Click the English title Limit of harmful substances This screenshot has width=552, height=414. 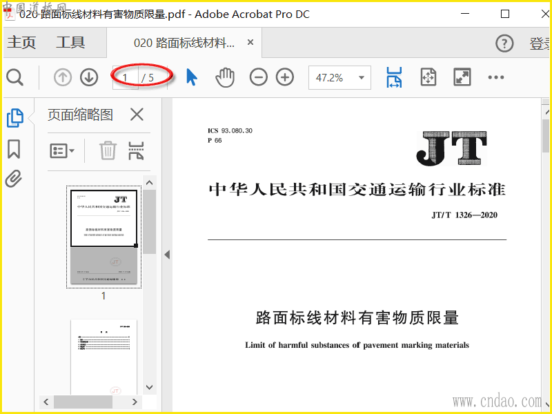pos(357,345)
